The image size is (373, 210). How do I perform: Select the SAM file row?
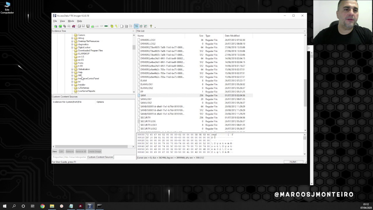195,95
